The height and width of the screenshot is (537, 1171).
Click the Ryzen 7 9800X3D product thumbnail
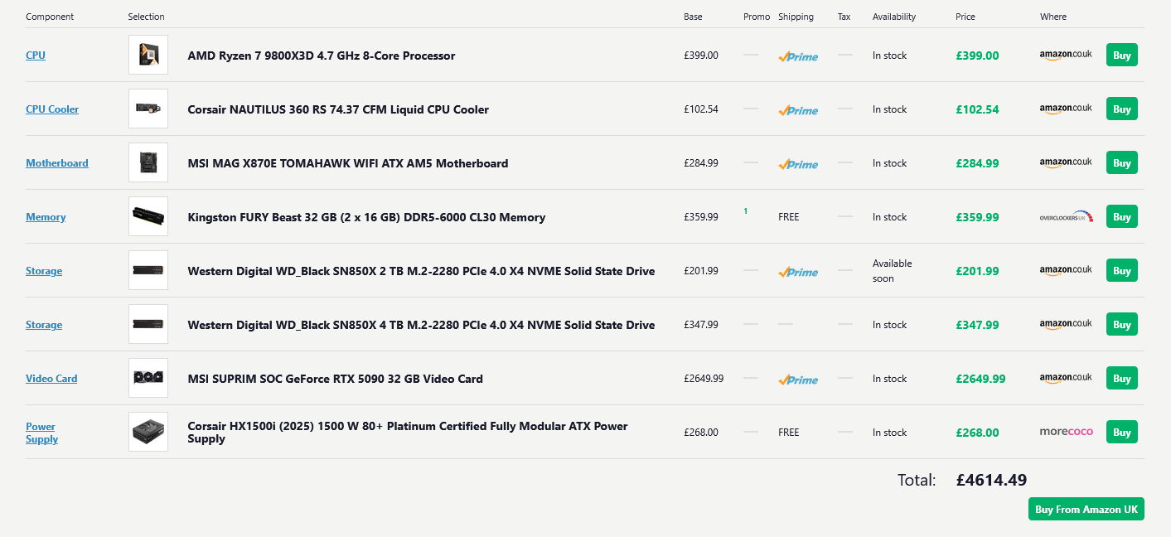tap(148, 55)
